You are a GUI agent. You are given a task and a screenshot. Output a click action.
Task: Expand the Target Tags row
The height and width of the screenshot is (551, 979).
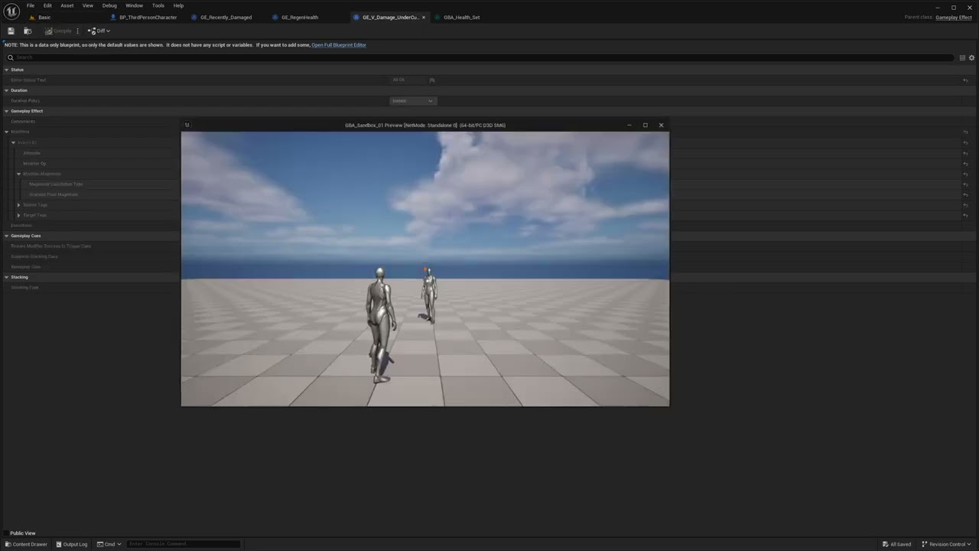(19, 215)
